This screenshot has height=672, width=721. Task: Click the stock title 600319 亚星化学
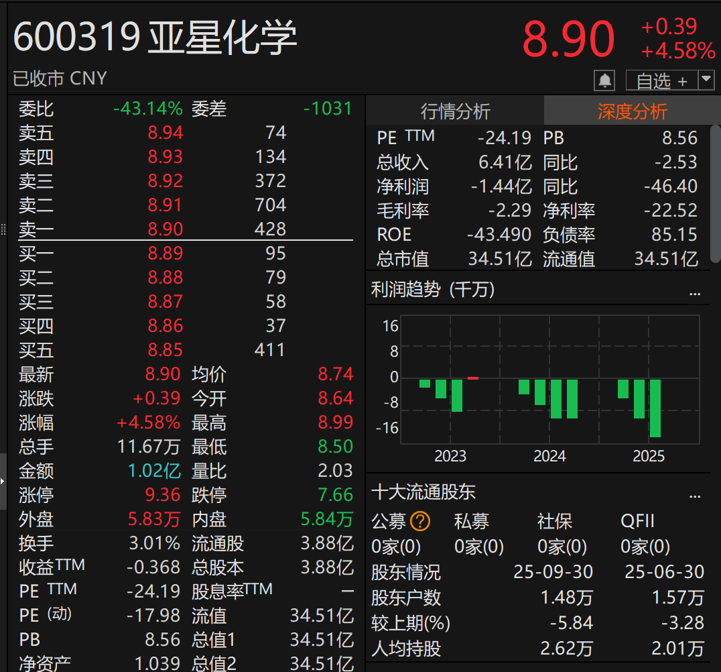(155, 37)
